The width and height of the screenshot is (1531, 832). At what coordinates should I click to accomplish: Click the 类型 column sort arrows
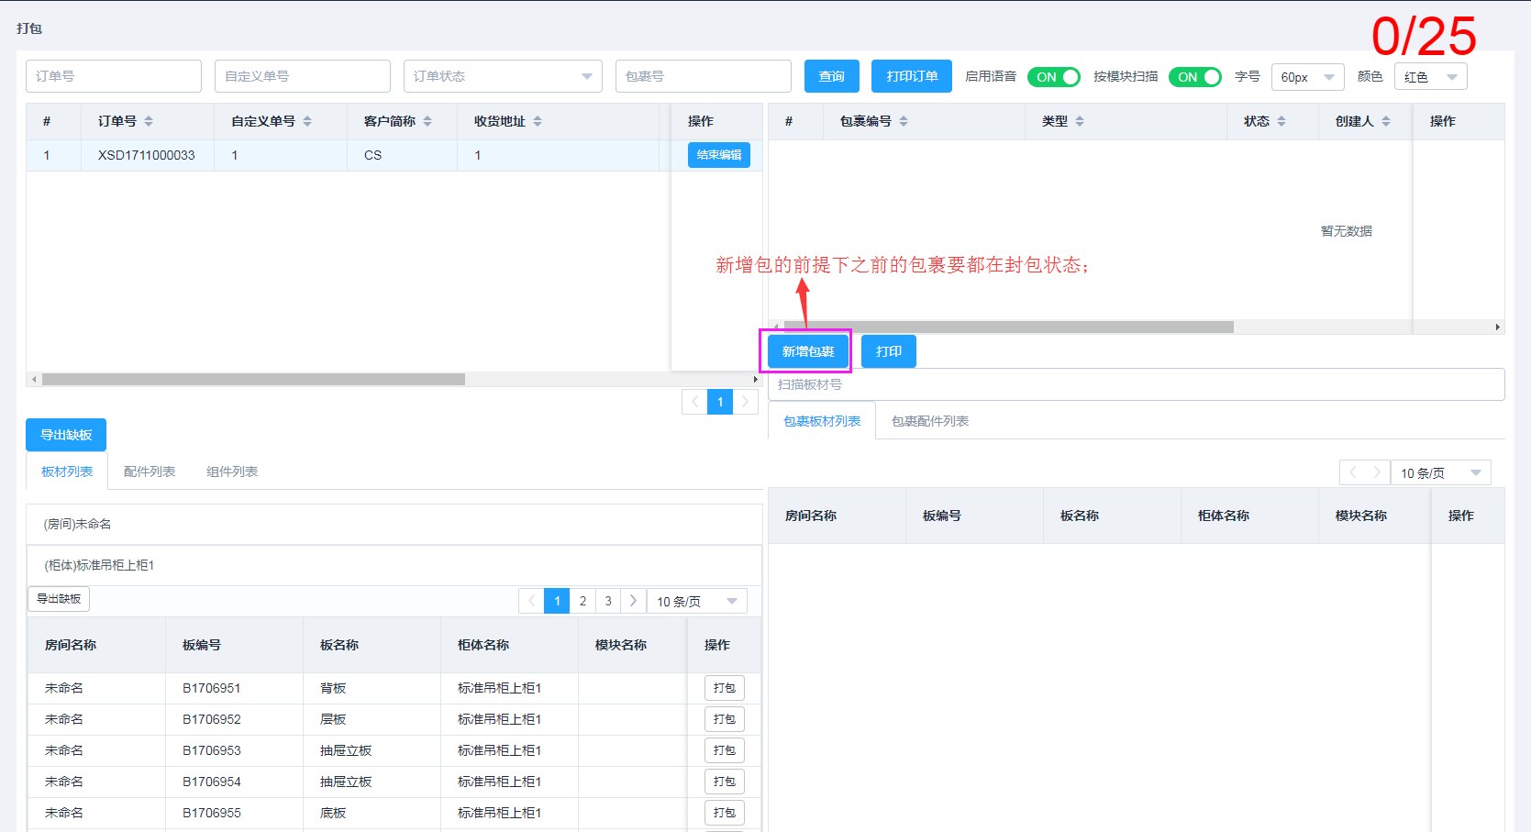pyautogui.click(x=1080, y=121)
